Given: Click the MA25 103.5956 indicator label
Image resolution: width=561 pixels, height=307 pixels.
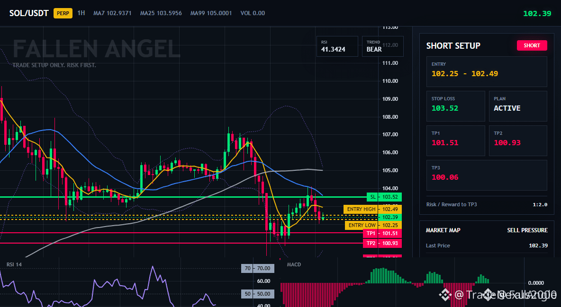Looking at the screenshot, I should pyautogui.click(x=161, y=13).
